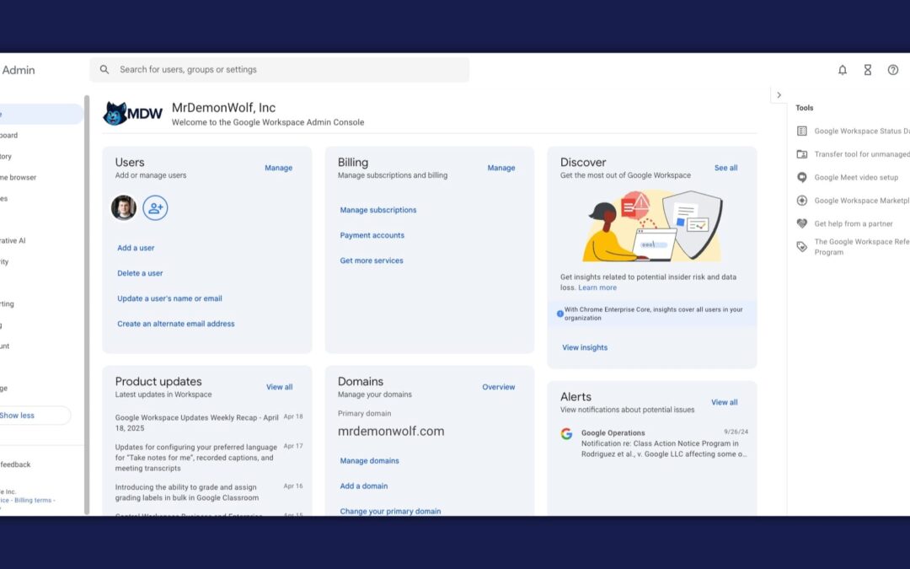Click the MDW wolf logo
The height and width of the screenshot is (569, 910).
tap(133, 114)
